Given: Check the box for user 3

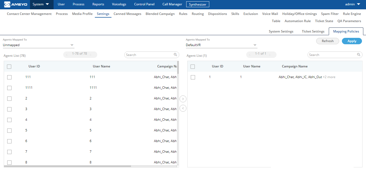Looking at the screenshot, I should (x=9, y=109).
